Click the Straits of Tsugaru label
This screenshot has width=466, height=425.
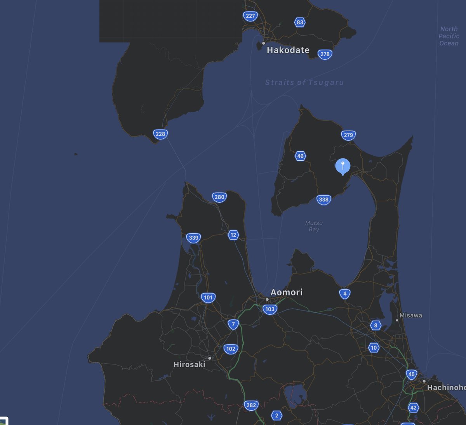304,82
